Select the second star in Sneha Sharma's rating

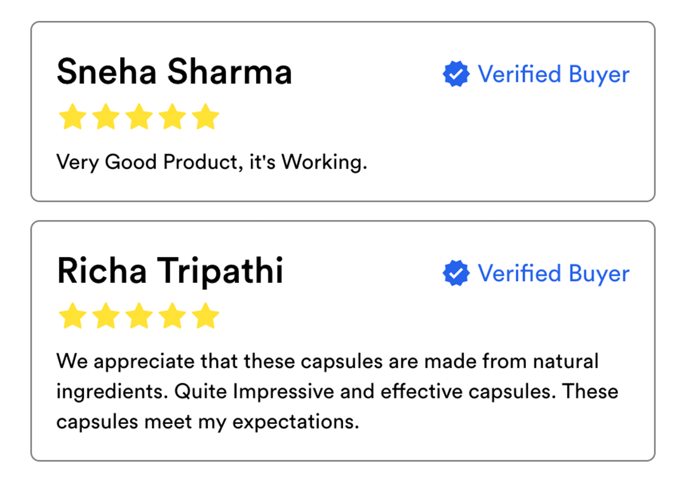click(105, 117)
